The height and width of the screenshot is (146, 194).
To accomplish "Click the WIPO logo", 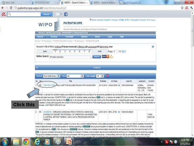I will (49, 24).
